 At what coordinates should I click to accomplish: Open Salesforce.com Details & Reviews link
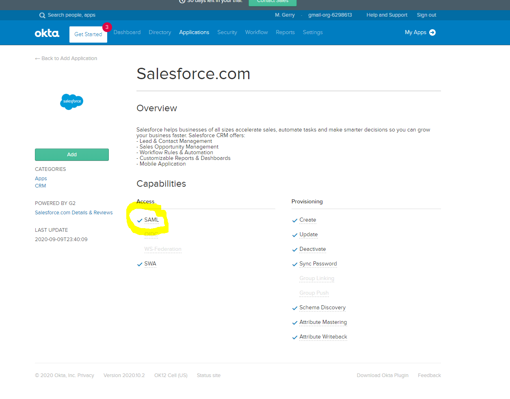pos(73,212)
